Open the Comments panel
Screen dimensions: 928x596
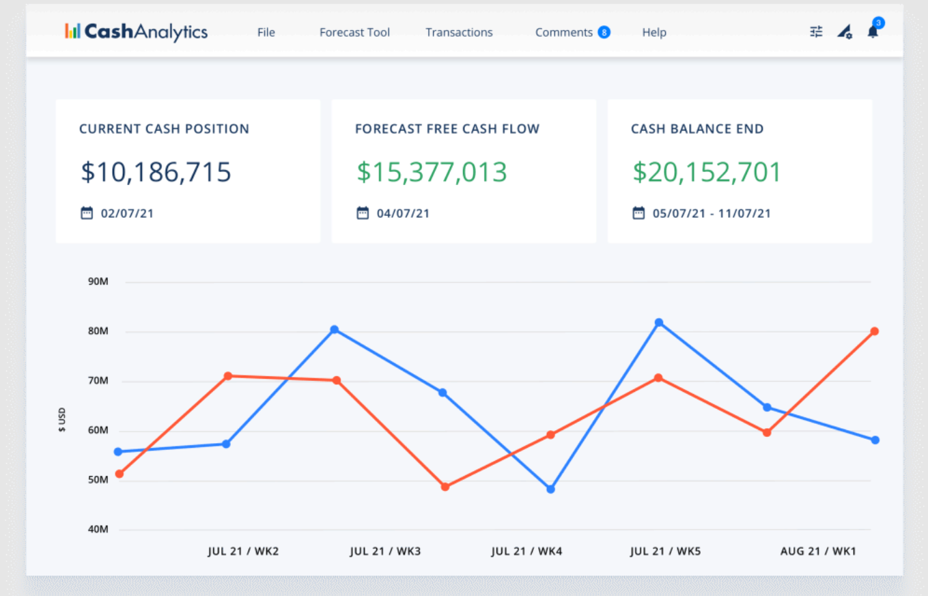click(x=564, y=32)
